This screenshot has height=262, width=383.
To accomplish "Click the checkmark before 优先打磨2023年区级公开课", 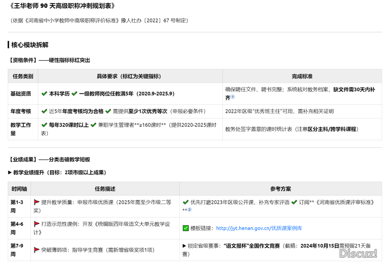I will tap(185, 202).
